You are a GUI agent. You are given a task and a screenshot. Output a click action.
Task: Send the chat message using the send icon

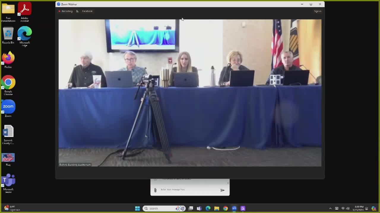tap(222, 190)
